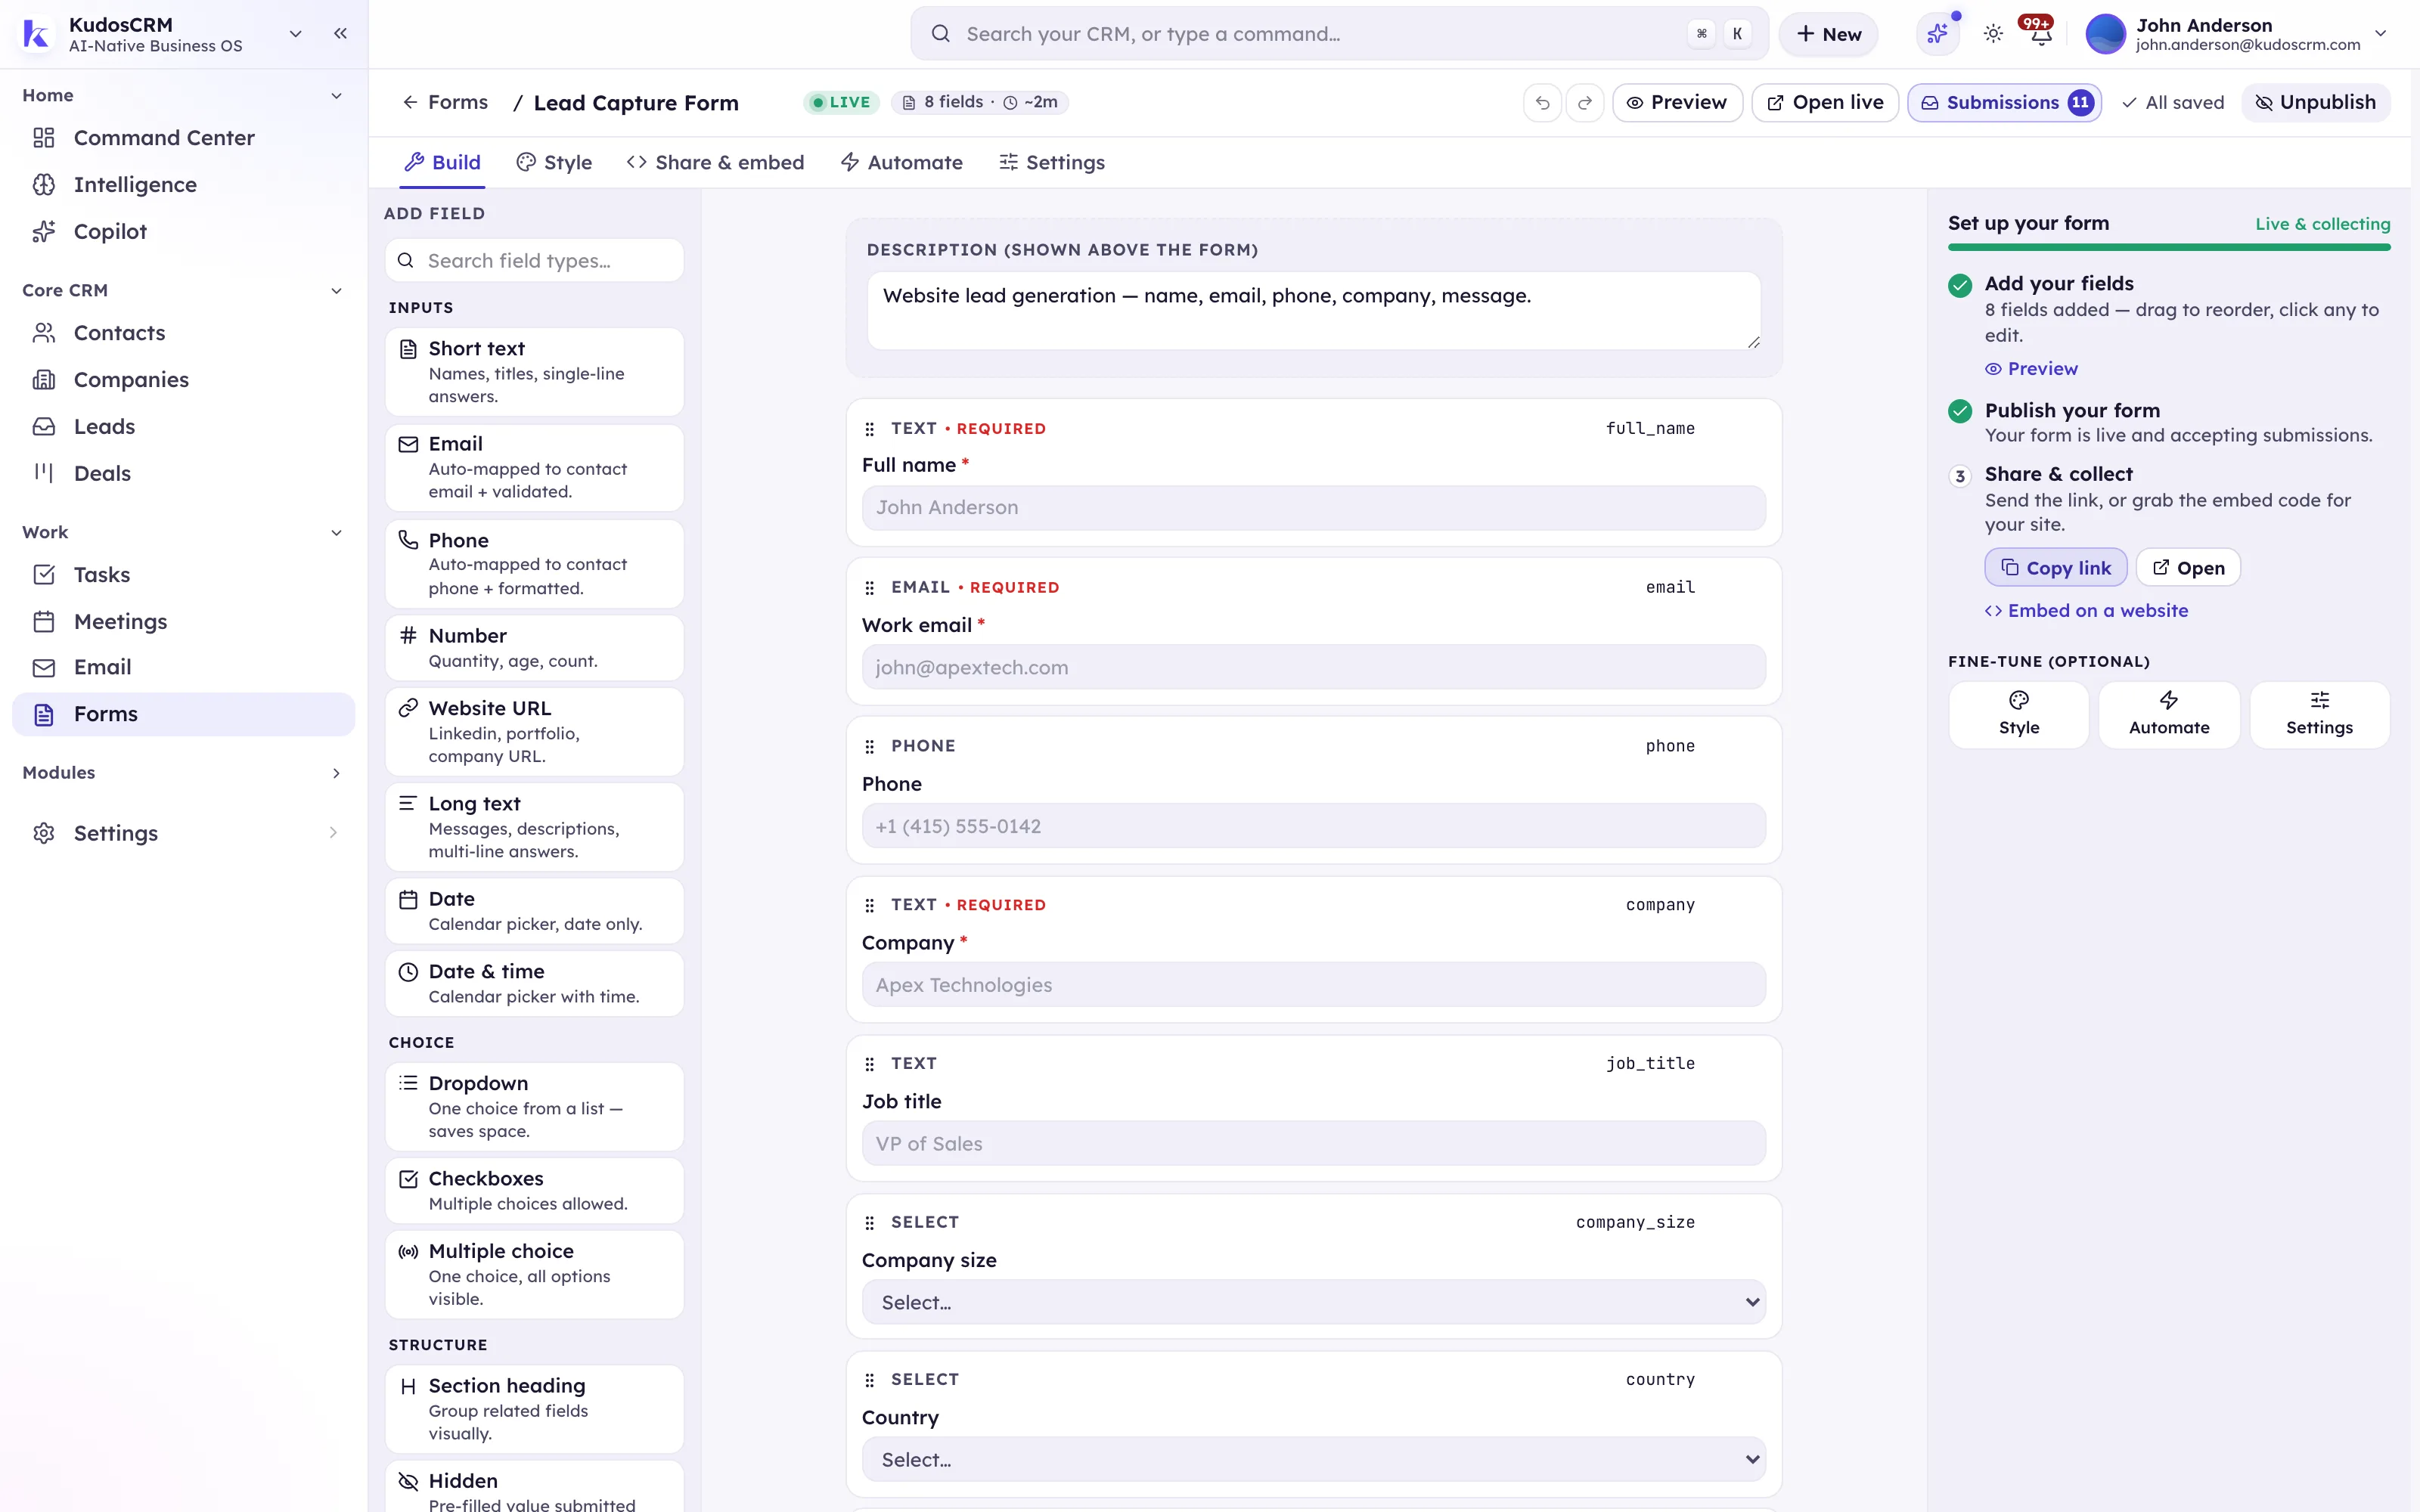The height and width of the screenshot is (1512, 2420).
Task: Add a Checkboxes field type
Action: [534, 1191]
